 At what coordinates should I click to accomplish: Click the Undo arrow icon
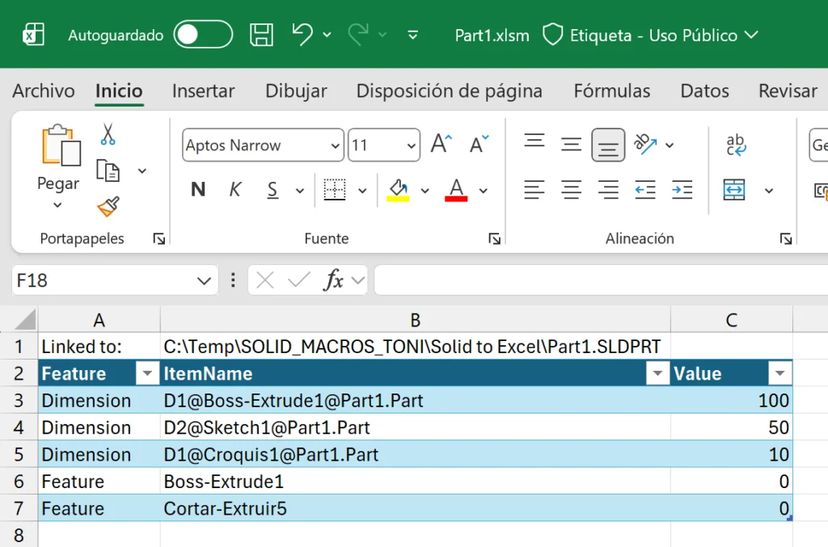click(x=302, y=35)
